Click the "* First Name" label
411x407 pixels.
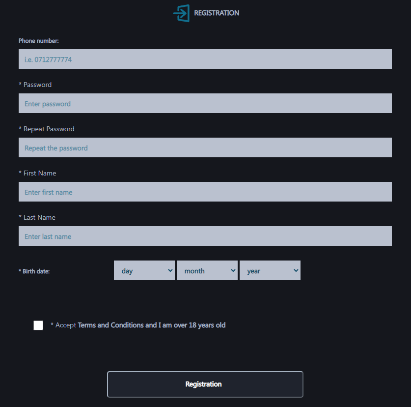pos(37,173)
